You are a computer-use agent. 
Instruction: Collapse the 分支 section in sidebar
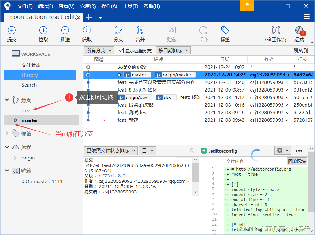click(x=7, y=100)
